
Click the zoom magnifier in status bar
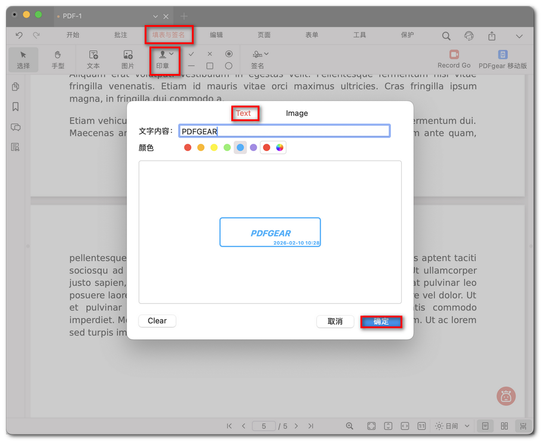coord(350,426)
